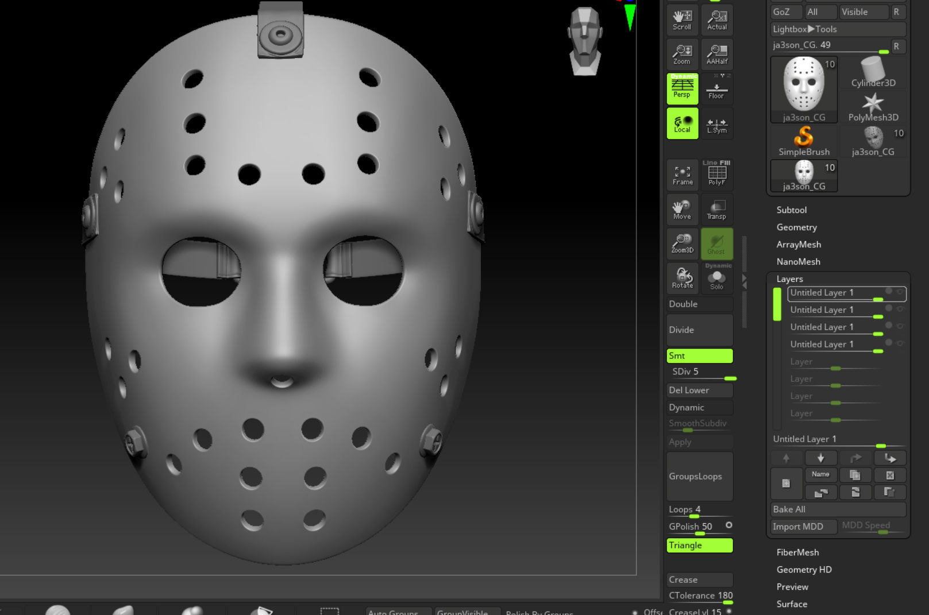Select the PolyMesh3D star tool

(x=873, y=107)
